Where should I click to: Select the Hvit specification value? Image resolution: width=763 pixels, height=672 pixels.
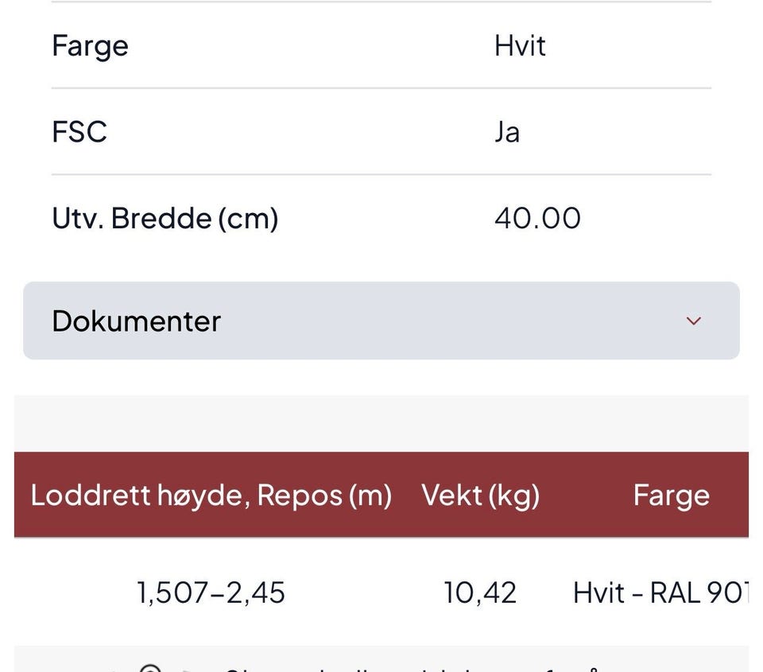pyautogui.click(x=520, y=46)
